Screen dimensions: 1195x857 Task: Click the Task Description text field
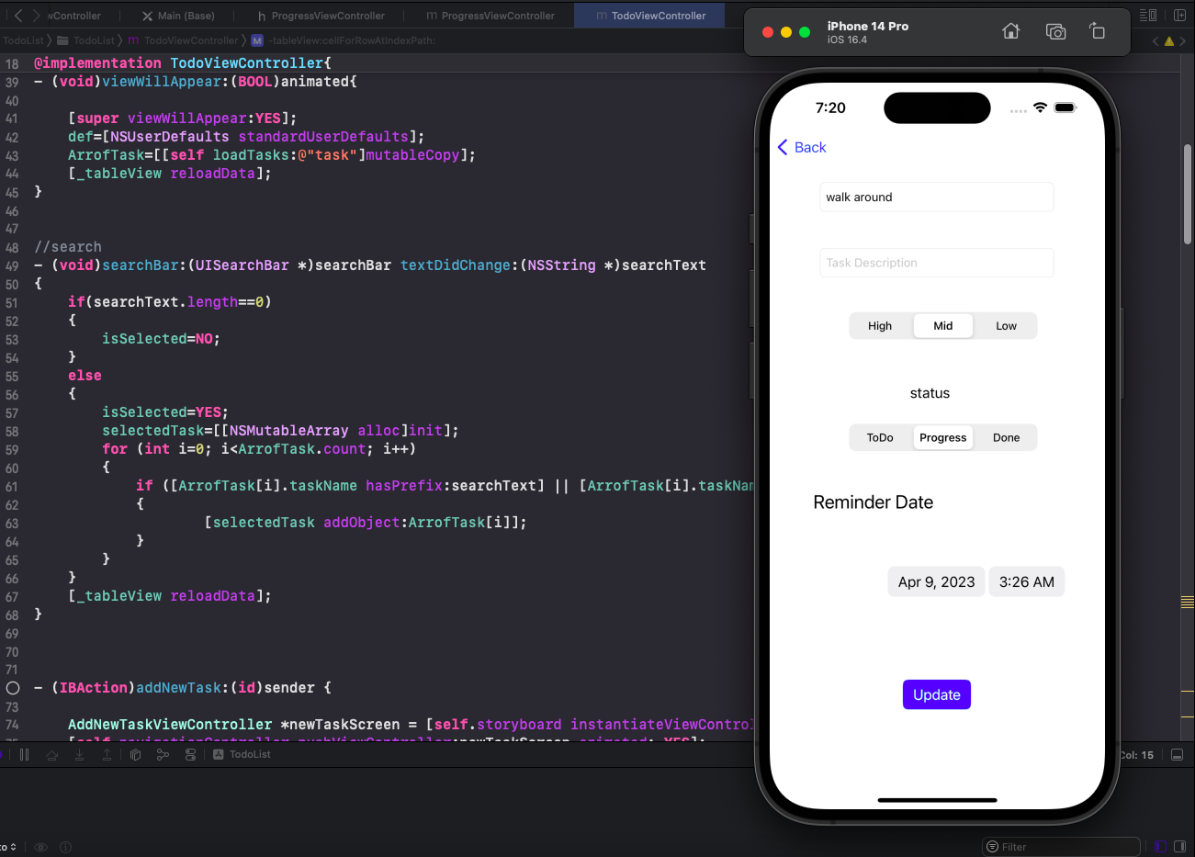tap(936, 263)
